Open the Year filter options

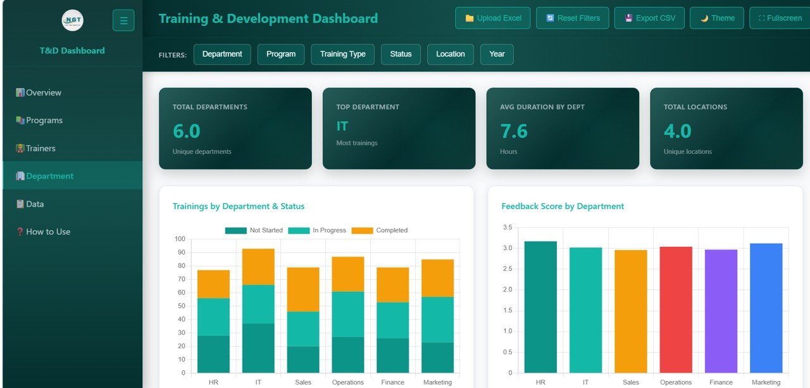pos(496,54)
